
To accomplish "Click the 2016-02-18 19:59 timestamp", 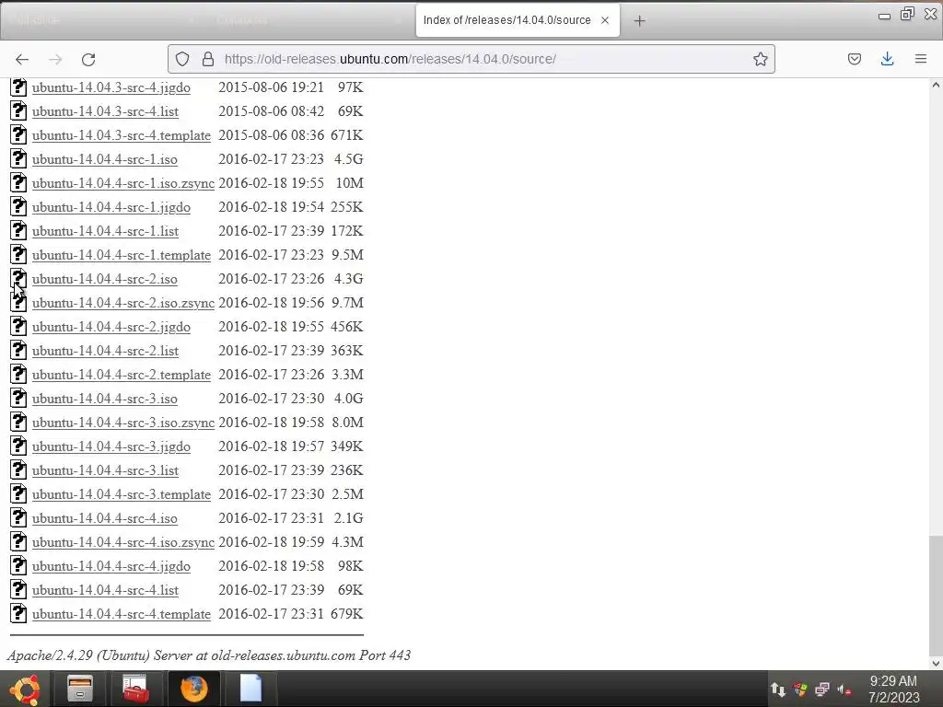I will [272, 542].
